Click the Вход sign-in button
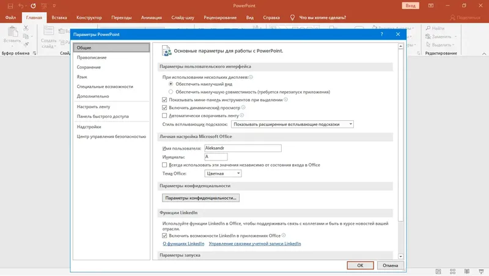Screen dimensions: 489x276 pos(410,5)
